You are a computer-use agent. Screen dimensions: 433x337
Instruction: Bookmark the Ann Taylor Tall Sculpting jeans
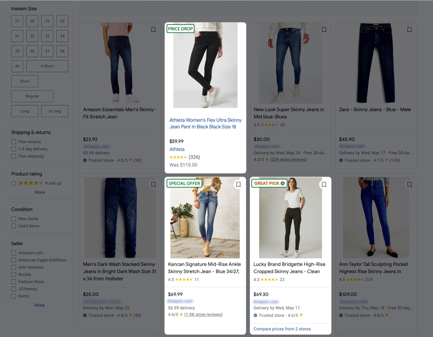tap(409, 184)
